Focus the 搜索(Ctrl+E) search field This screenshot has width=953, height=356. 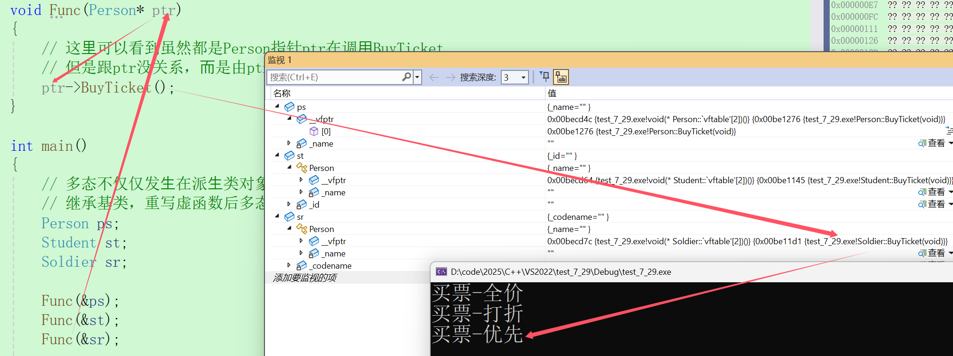click(334, 77)
